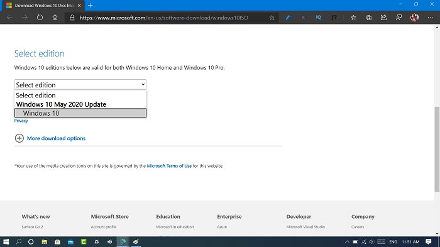Click the browser forward arrow

coord(25,18)
